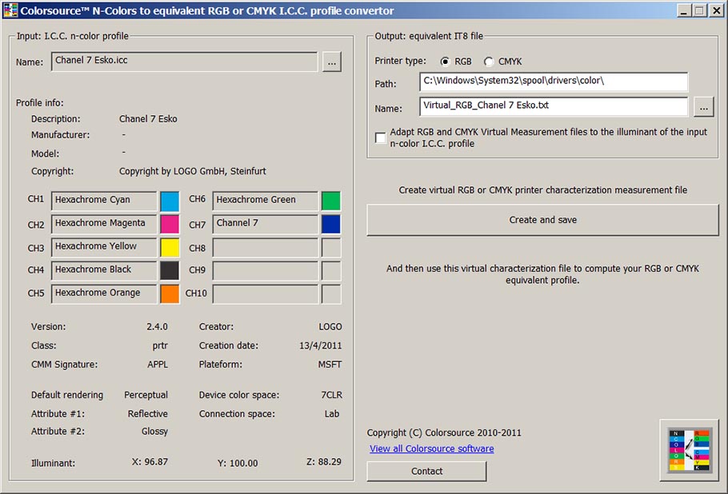Open View all Colorsource software link

(432, 448)
